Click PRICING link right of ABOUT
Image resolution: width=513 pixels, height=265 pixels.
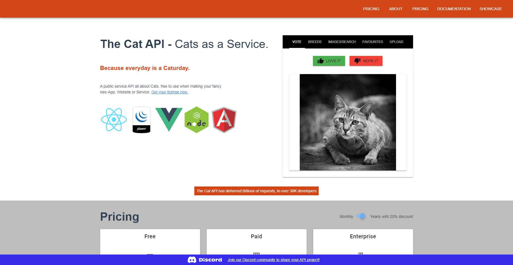click(x=420, y=9)
